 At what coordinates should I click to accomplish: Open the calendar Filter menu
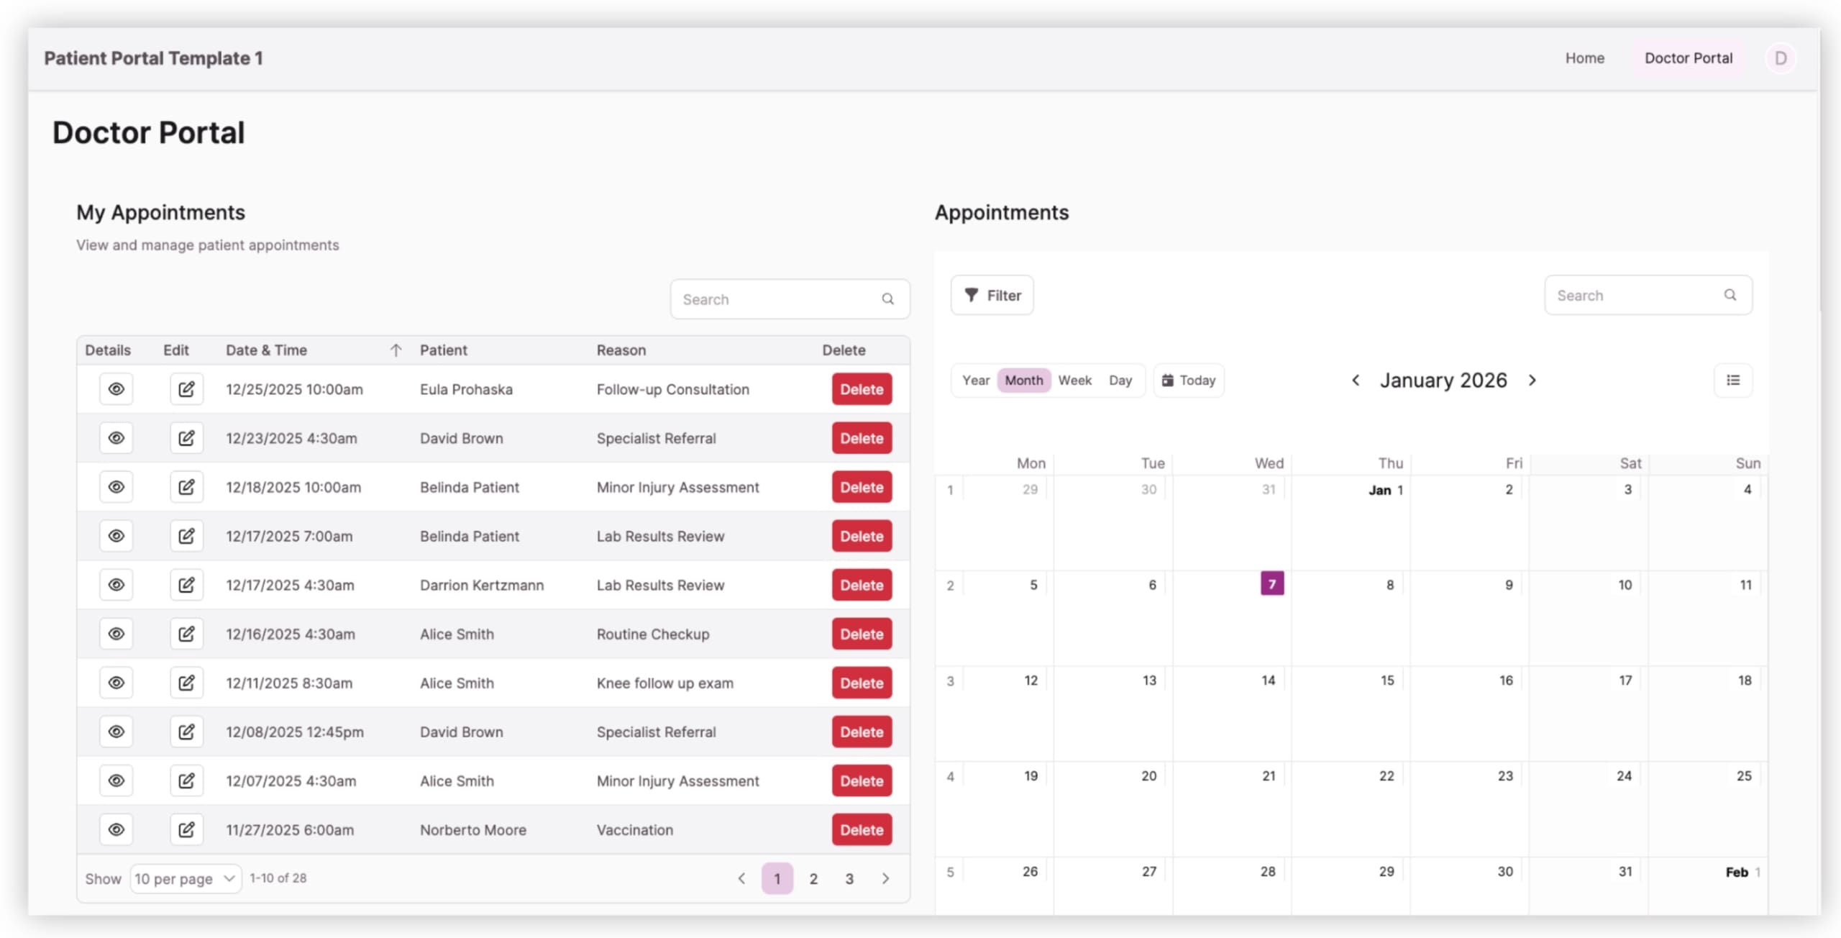992,295
